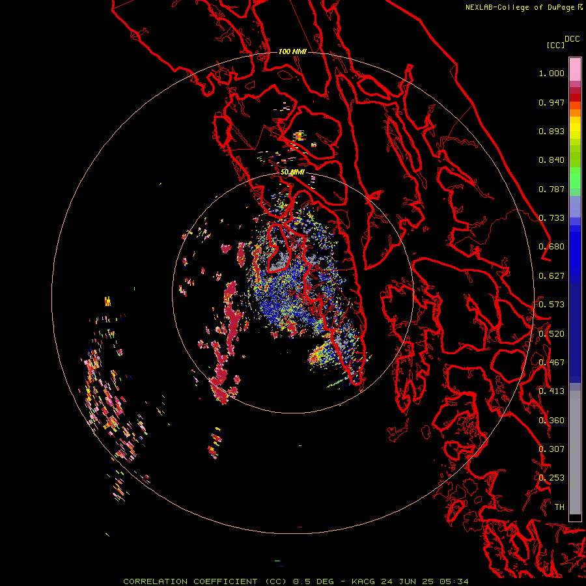Click the 0.627 color scale value
Image resolution: width=586 pixels, height=586 pixels.
pyautogui.click(x=551, y=276)
